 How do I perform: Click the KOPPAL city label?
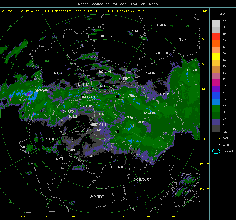coord(130,117)
